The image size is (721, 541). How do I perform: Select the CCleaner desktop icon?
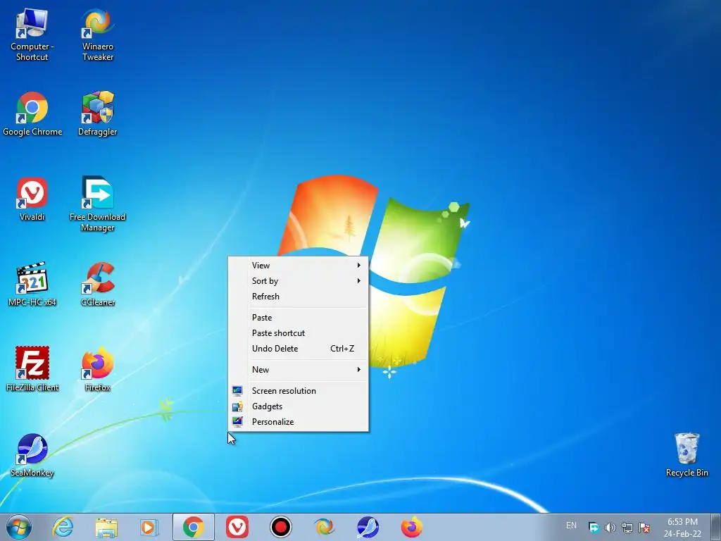97,284
